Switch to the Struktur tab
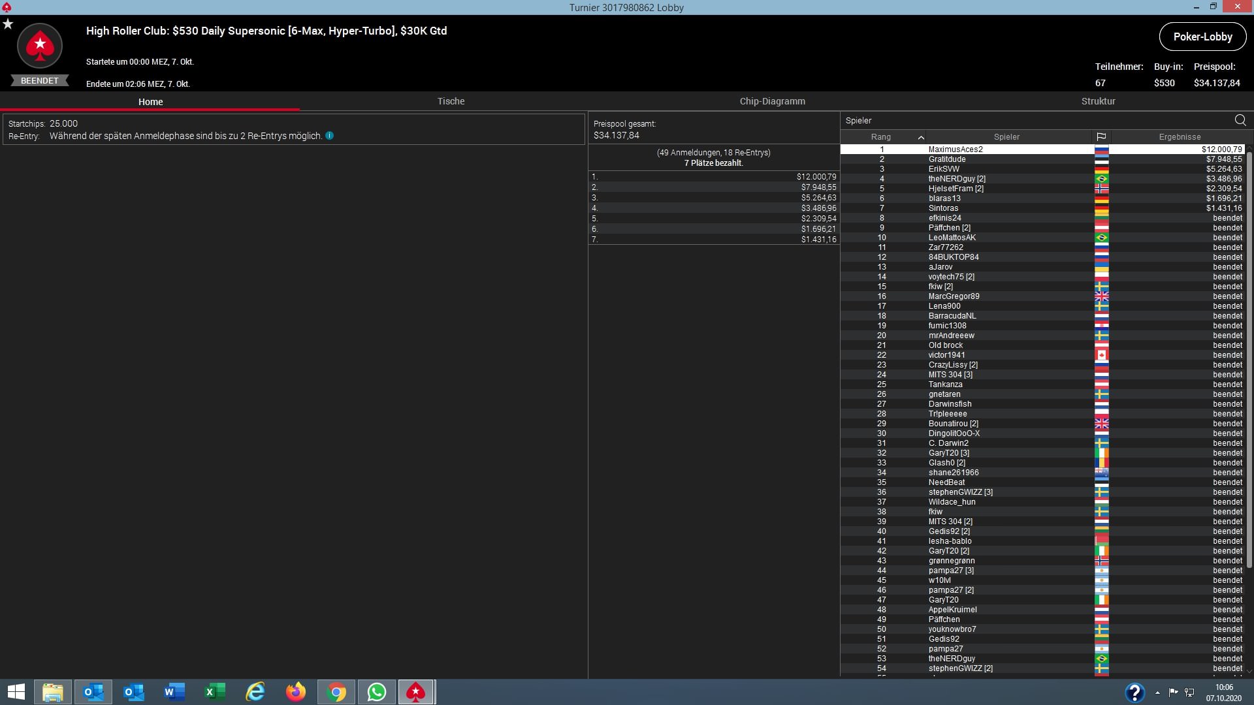The image size is (1254, 705). (x=1098, y=101)
